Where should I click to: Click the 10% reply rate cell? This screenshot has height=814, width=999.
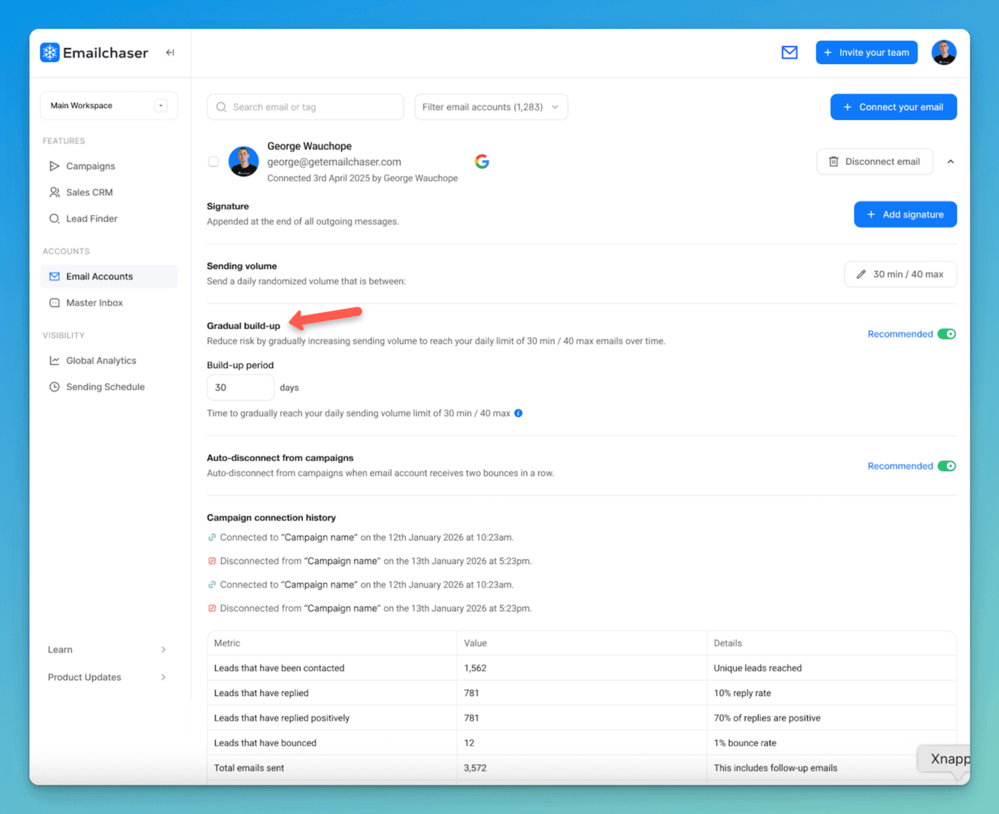click(743, 693)
